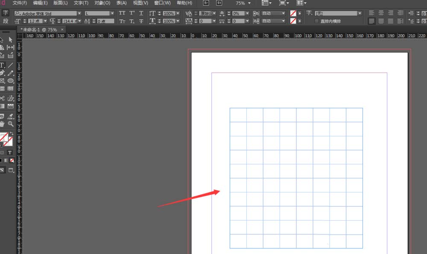Open the 对象(O) menu
This screenshot has width=427, height=254.
[102, 3]
